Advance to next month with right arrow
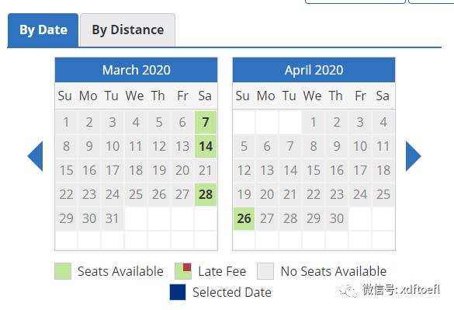Viewport: 454px width, 310px height. (x=413, y=156)
